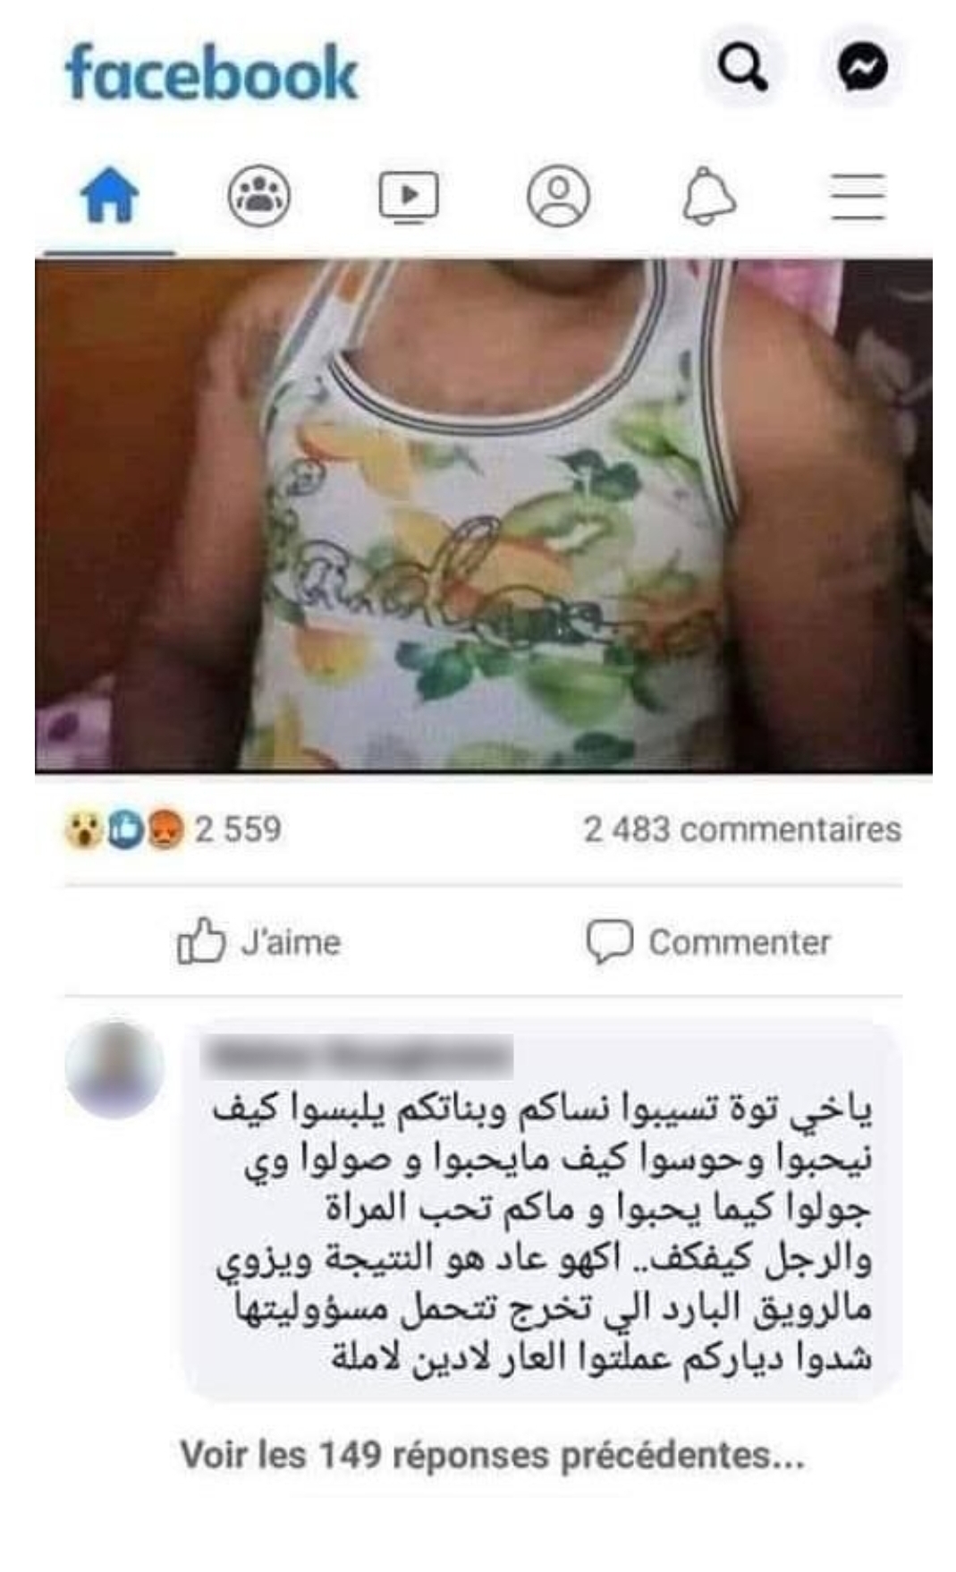View notifications bell icon
The image size is (956, 1572).
coord(708,195)
